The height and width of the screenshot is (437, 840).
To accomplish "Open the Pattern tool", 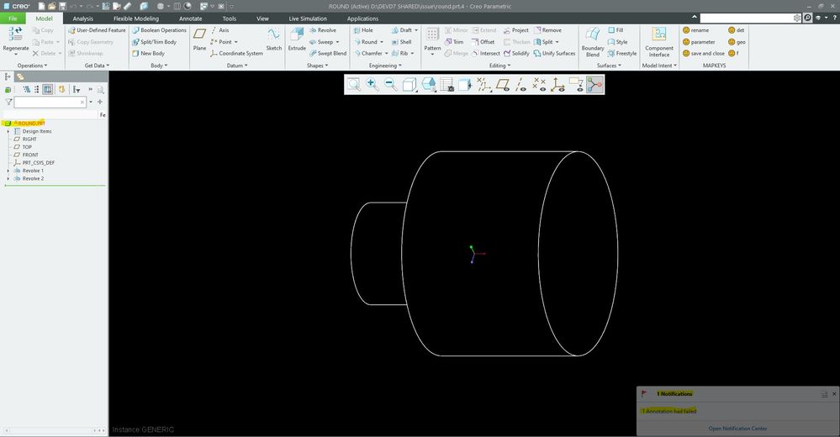I will pos(432,39).
